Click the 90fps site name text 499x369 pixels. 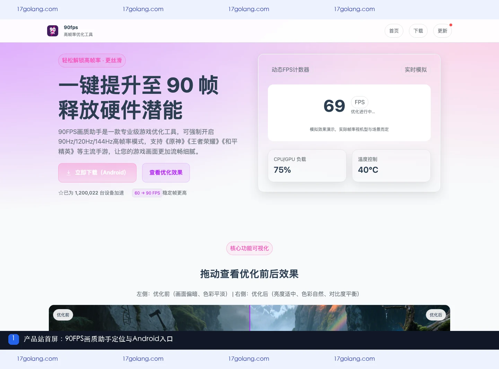pos(71,27)
